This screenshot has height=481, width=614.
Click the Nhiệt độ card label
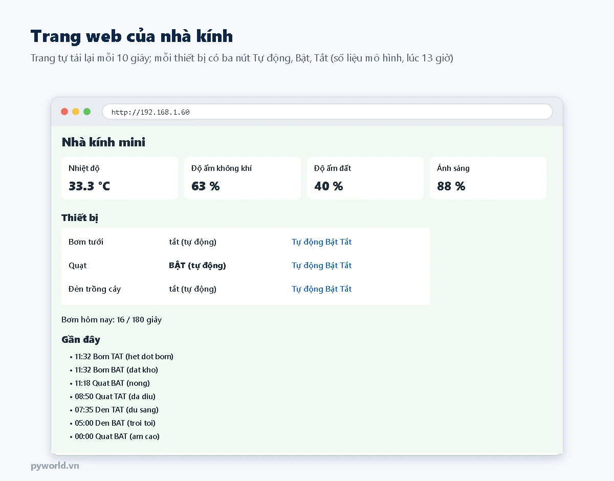84,168
